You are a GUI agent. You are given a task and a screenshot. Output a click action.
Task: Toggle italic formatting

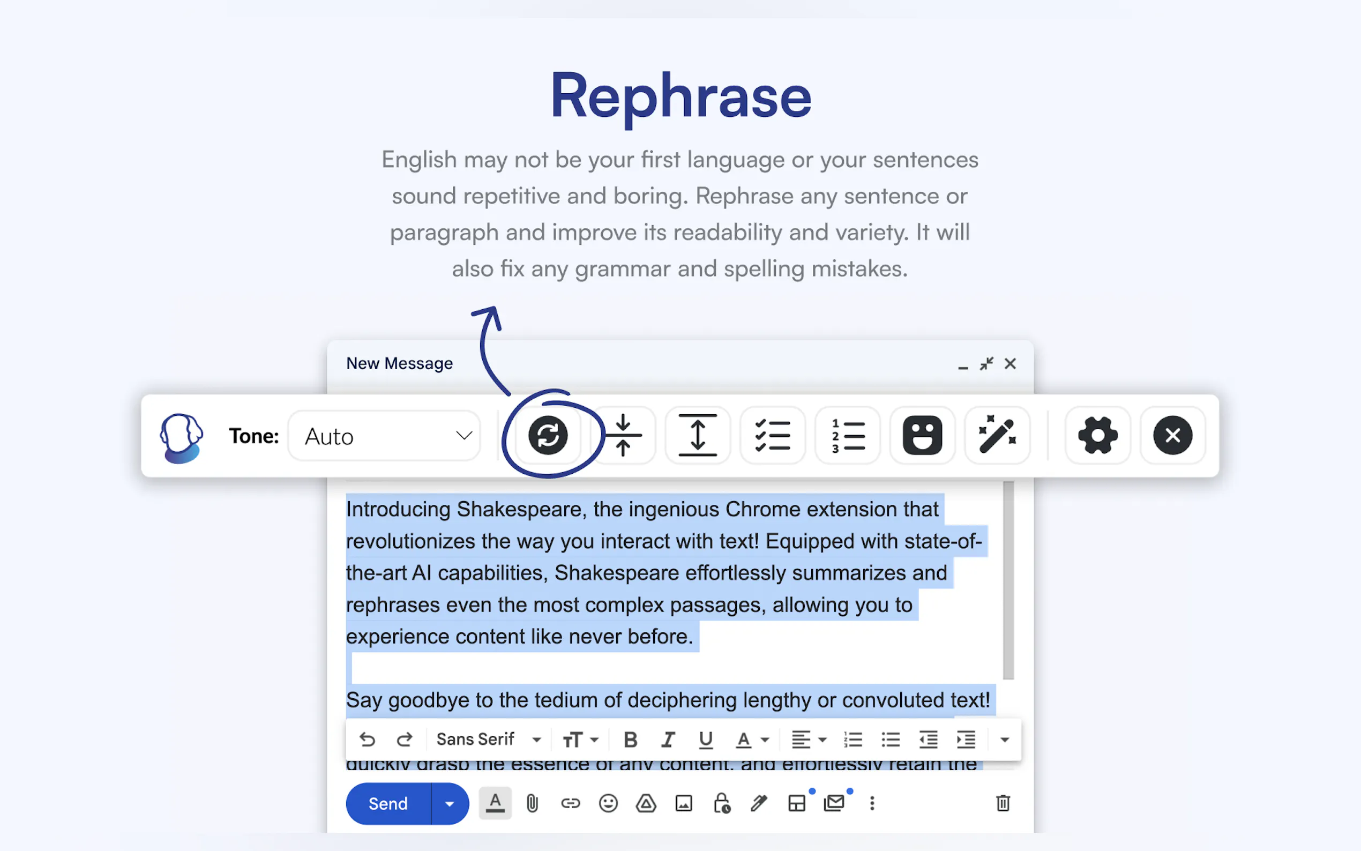pos(668,739)
